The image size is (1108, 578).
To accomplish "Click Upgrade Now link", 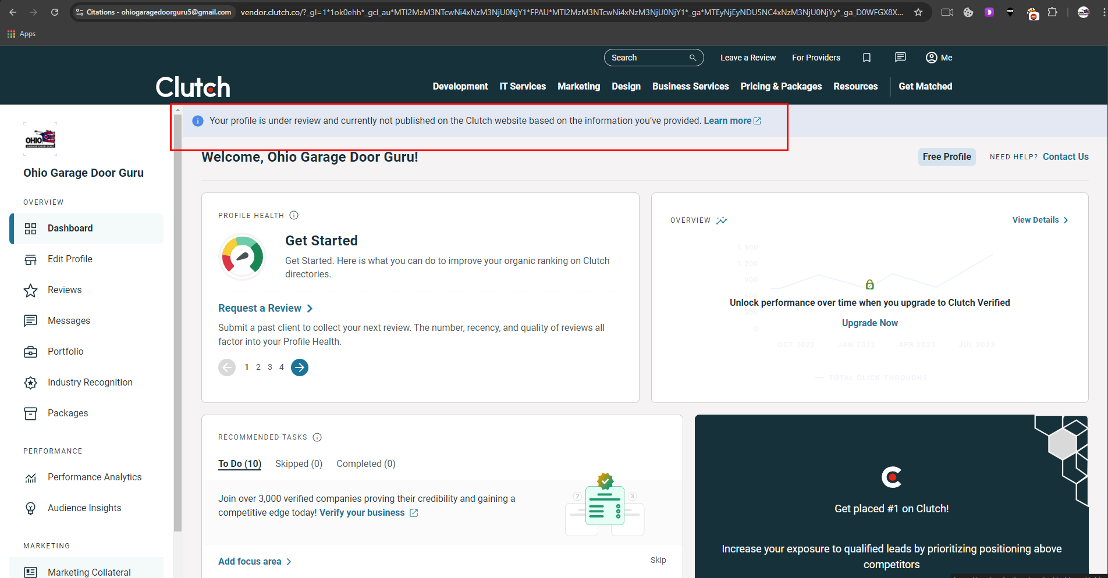I will 869,323.
